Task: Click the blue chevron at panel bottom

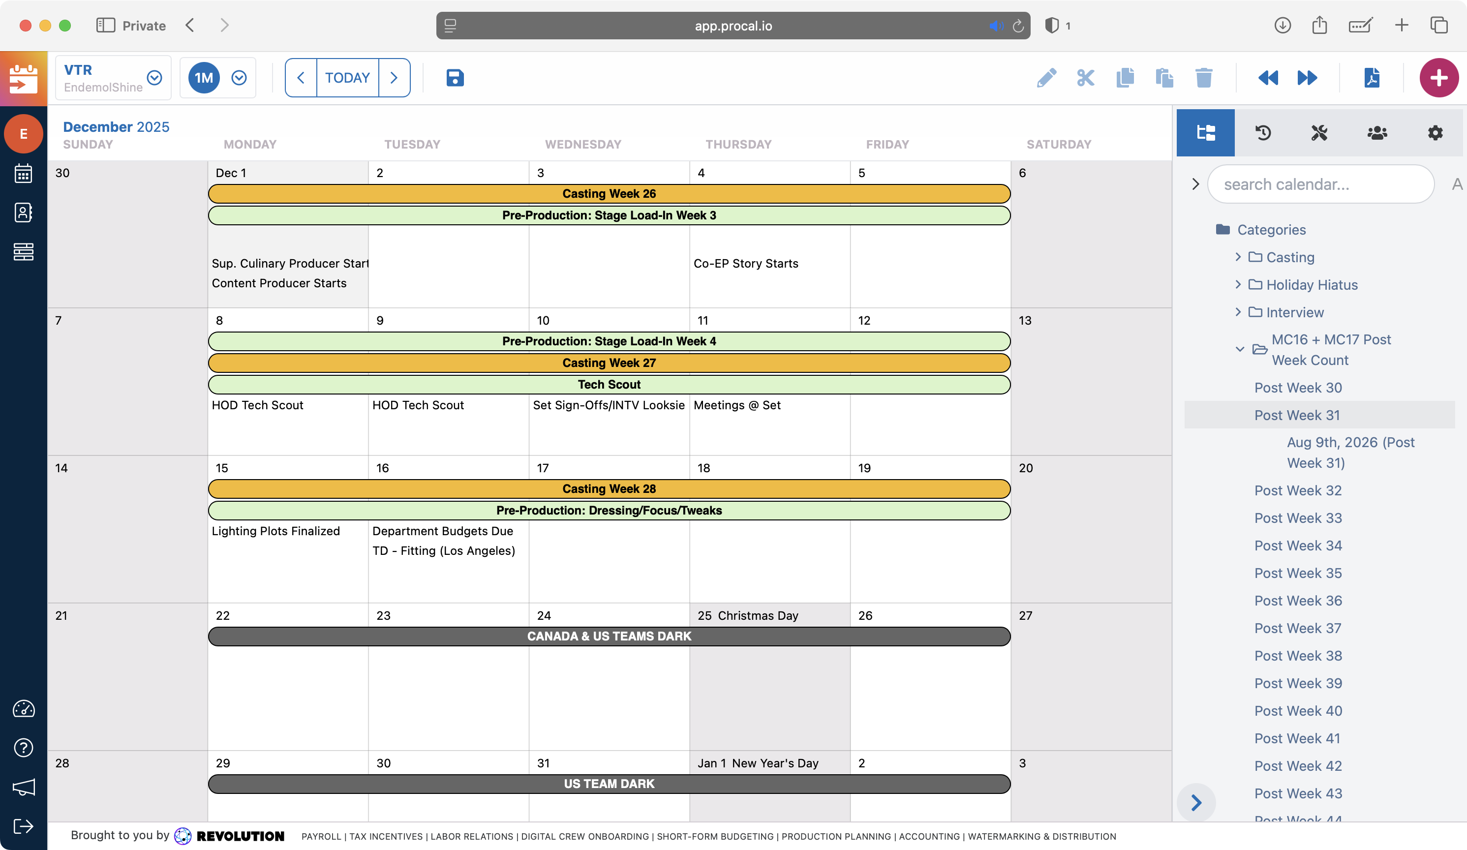Action: (1196, 803)
